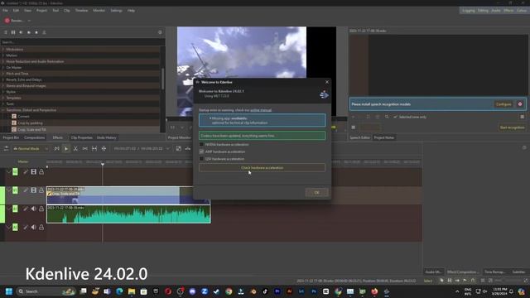Switch to the Project Notes tab
530x298 pixels.
click(x=384, y=138)
